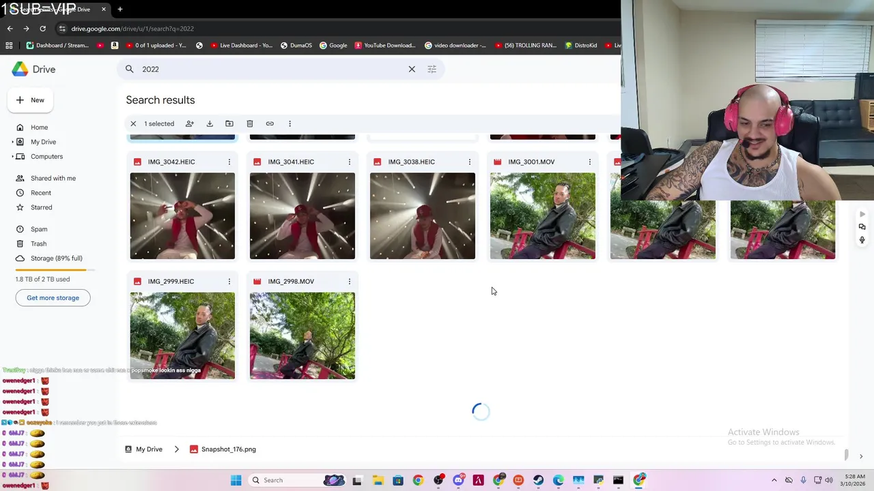Select the IMG_3038.HEIC thumbnail
Viewport: 874px width, 491px height.
click(423, 216)
